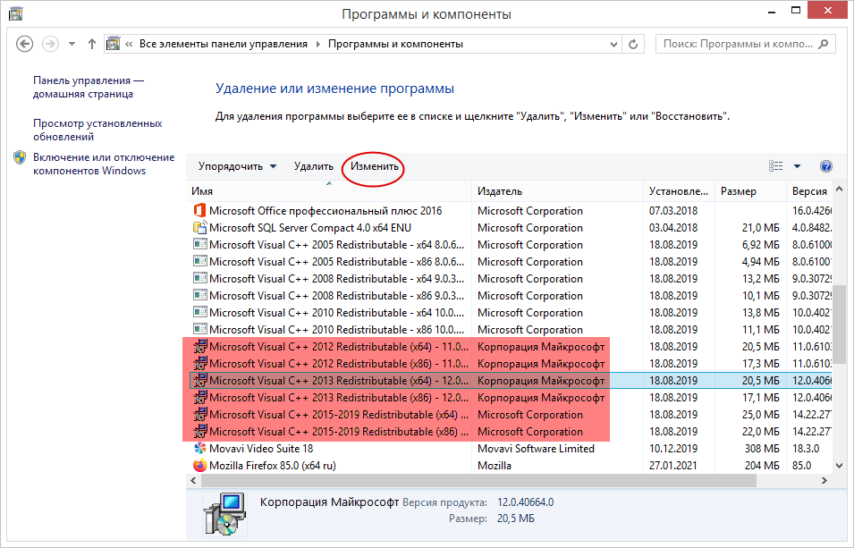Image resolution: width=854 pixels, height=548 pixels.
Task: Sort by the Установле... column header
Action: (679, 191)
